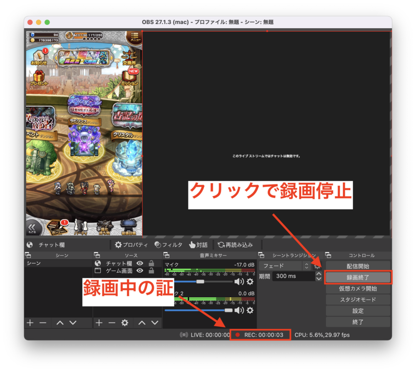Click the チャット欄 source name in the toolbar

pos(52,244)
